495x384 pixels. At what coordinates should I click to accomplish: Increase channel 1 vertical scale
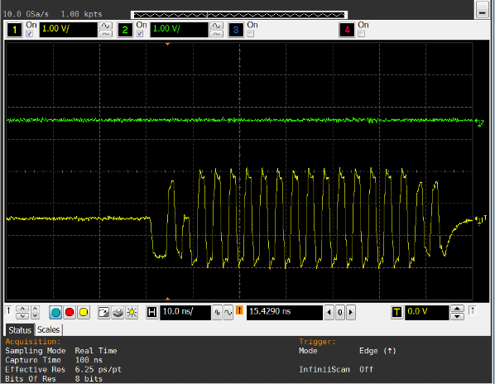(105, 26)
